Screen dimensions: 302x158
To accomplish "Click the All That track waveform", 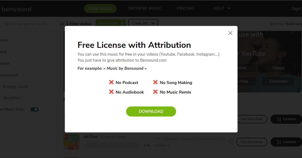I will [112, 145].
